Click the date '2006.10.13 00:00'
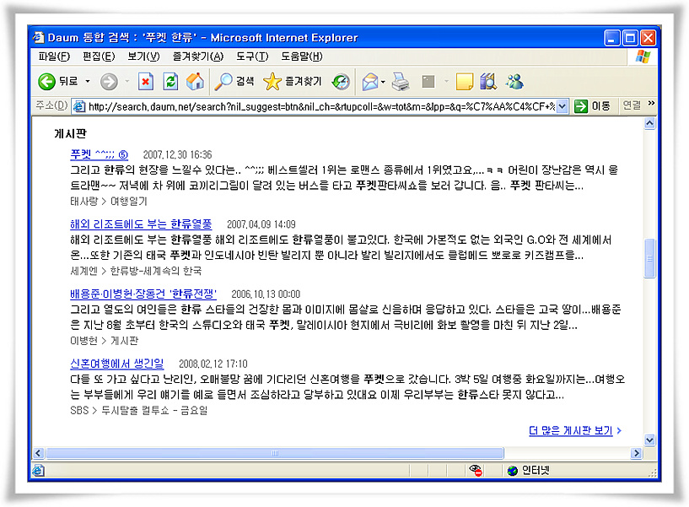Screen dimensions: 689x507 (266, 294)
